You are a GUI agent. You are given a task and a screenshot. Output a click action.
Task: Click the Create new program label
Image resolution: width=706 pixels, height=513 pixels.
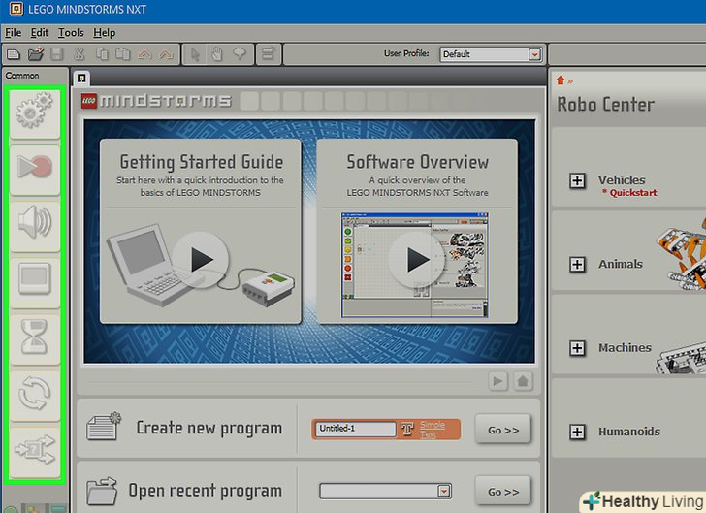[x=209, y=428]
